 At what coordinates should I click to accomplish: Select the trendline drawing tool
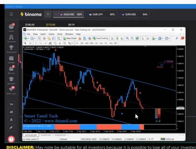click(x=46, y=43)
